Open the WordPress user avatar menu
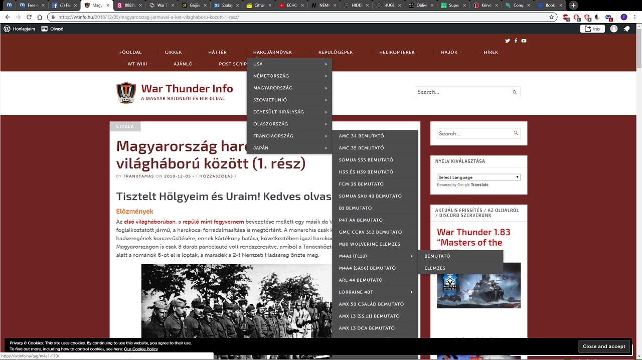This screenshot has height=360, width=642. click(x=614, y=29)
